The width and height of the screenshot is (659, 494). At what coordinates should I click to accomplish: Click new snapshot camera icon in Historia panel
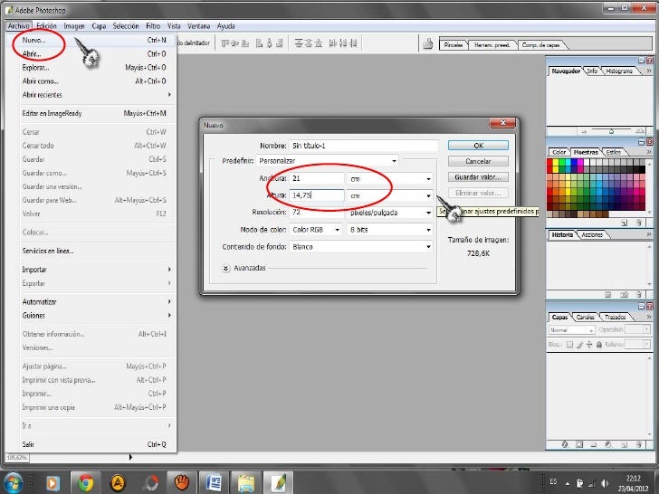tap(625, 295)
